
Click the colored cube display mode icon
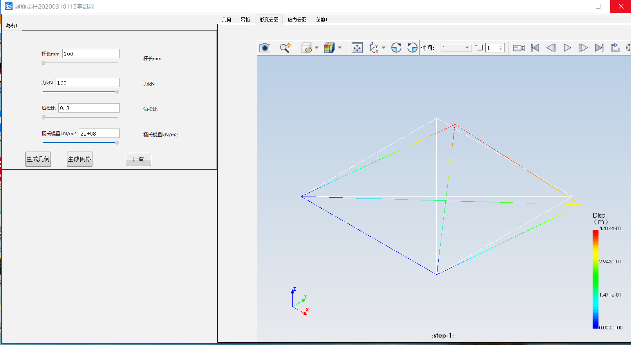329,48
